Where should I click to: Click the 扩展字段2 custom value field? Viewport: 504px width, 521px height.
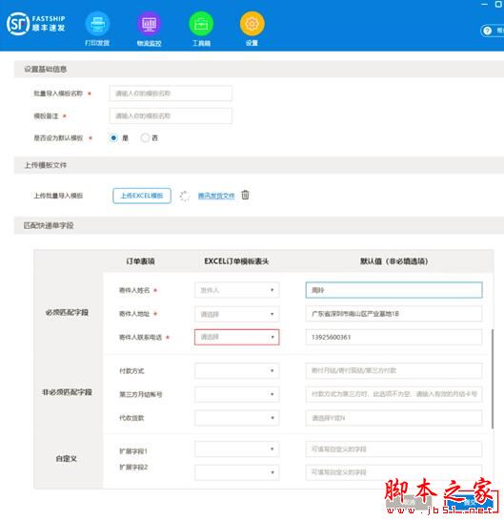pyautogui.click(x=393, y=472)
